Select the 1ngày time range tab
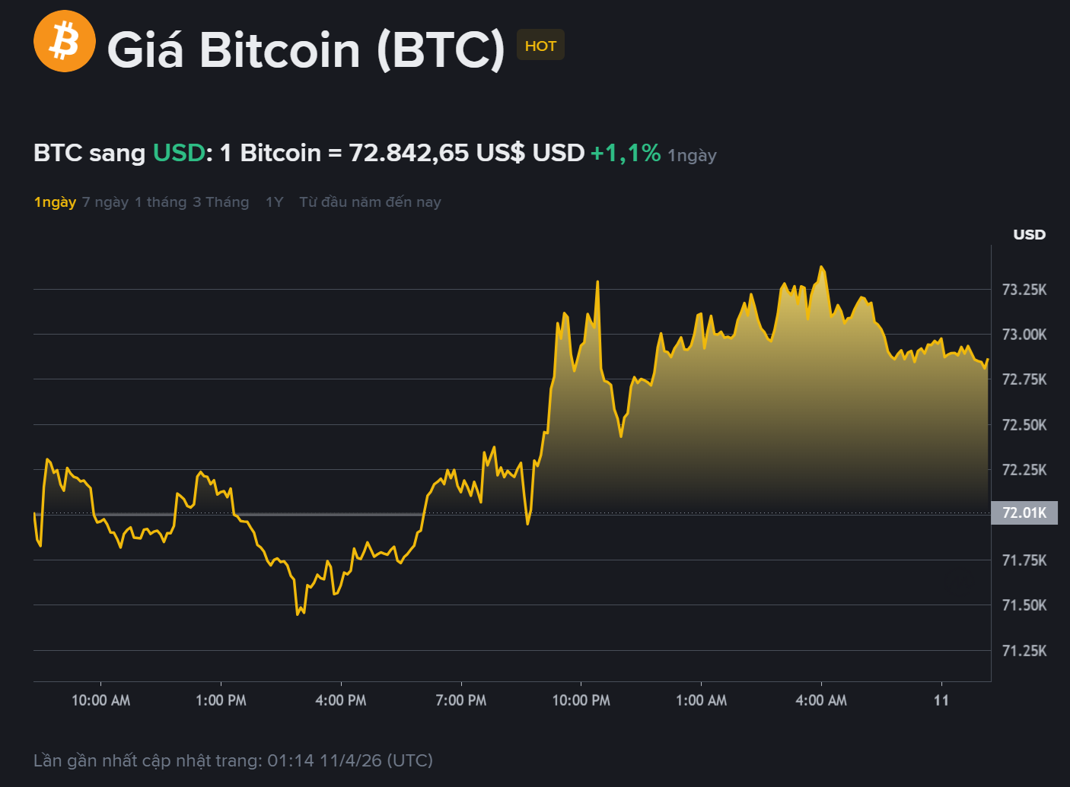Viewport: 1070px width, 787px height. coord(55,202)
